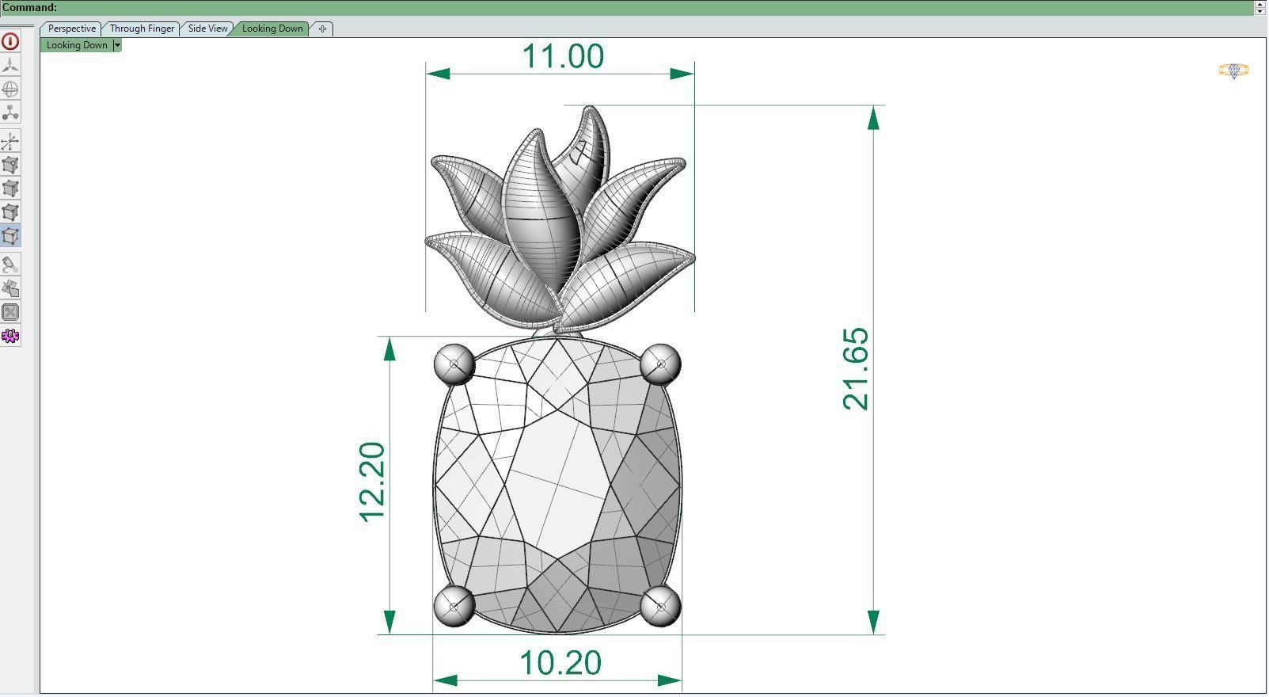
Task: Select the 10.20 stone width dimension
Action: [560, 663]
